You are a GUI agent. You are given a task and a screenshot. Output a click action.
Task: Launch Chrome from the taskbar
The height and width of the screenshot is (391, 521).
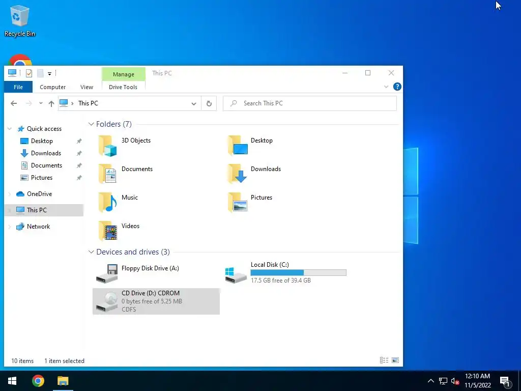38,381
